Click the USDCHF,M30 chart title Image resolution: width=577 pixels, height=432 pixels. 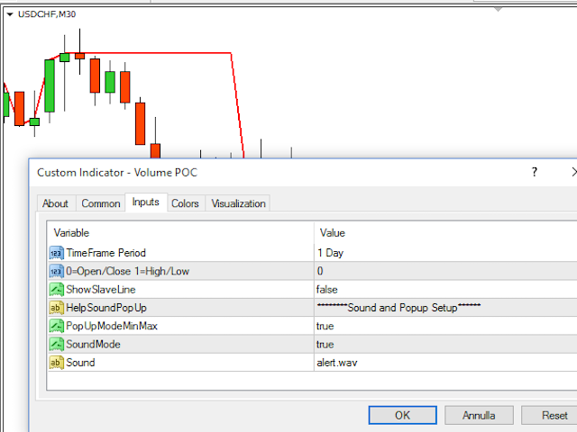click(47, 14)
